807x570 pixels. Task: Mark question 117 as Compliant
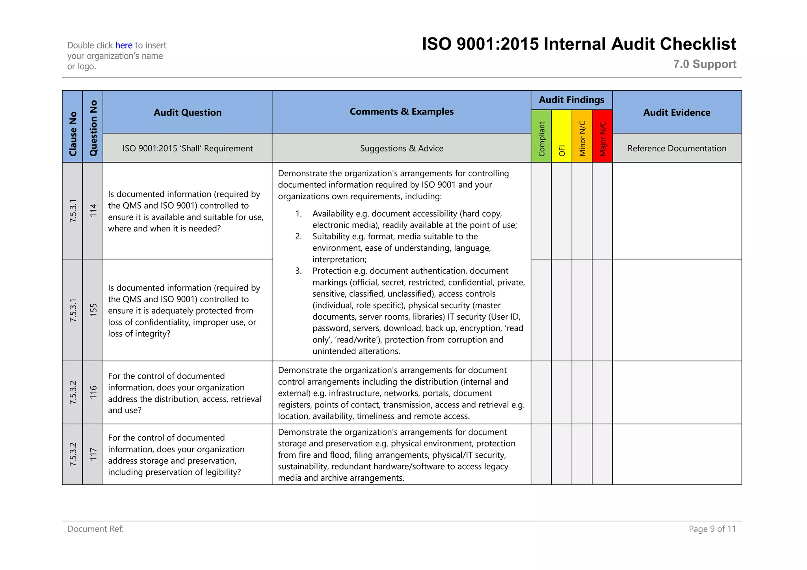(541, 454)
